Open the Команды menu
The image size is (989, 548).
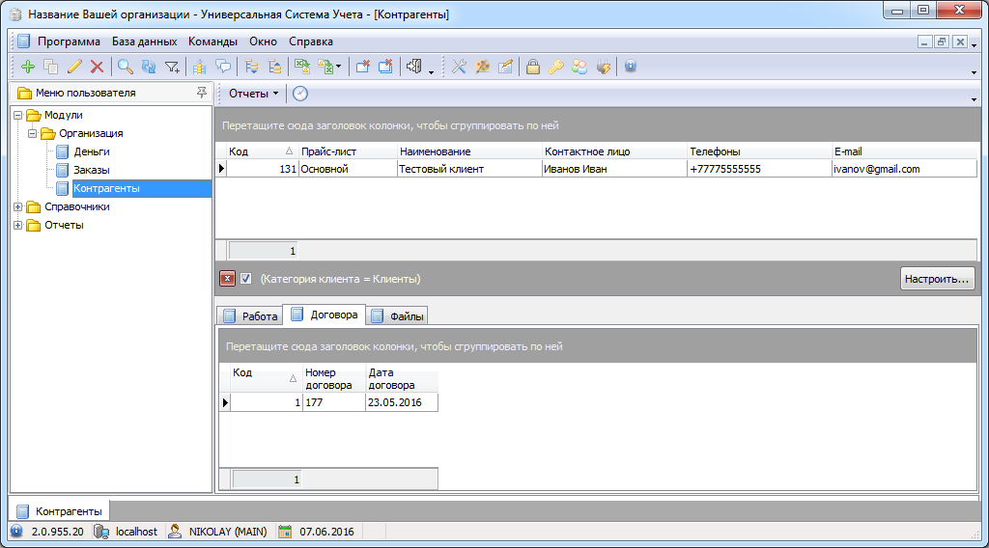(x=212, y=41)
